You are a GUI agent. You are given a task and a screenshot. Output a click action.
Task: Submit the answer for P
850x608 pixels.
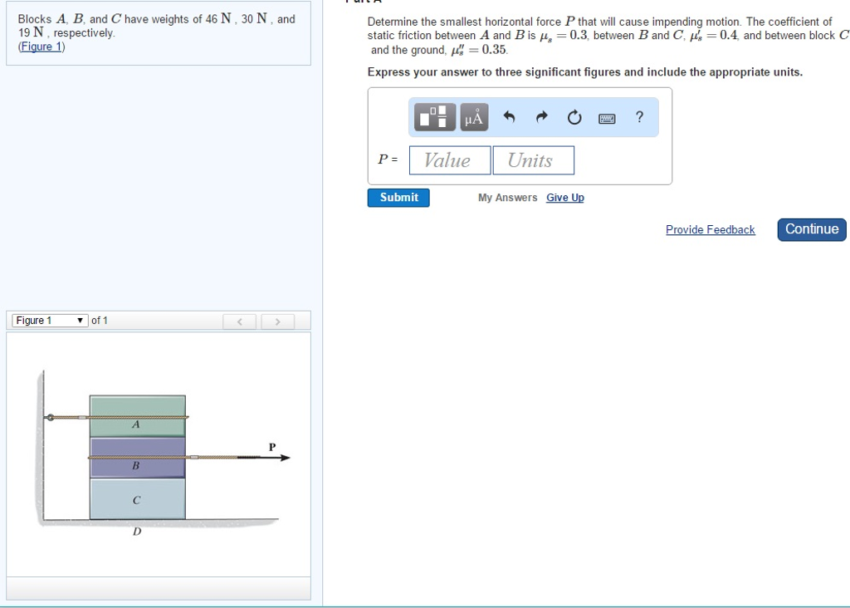click(x=398, y=198)
